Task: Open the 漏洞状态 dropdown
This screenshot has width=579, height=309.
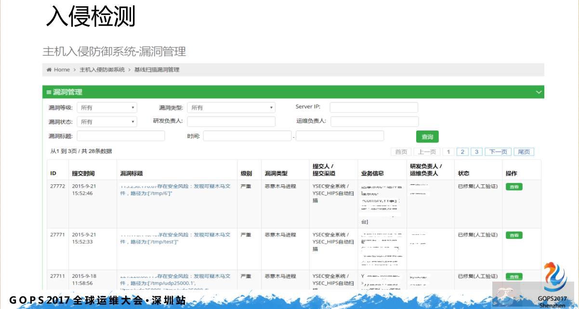Action: tap(107, 121)
